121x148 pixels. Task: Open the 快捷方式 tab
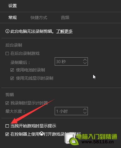(x=39, y=18)
